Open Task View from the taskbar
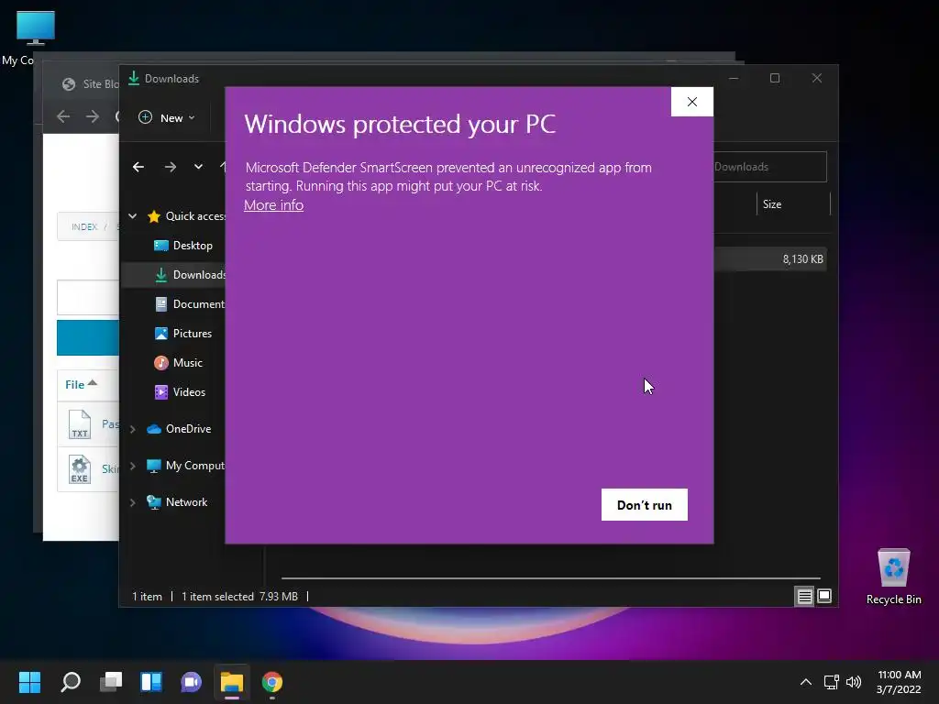 pos(111,682)
